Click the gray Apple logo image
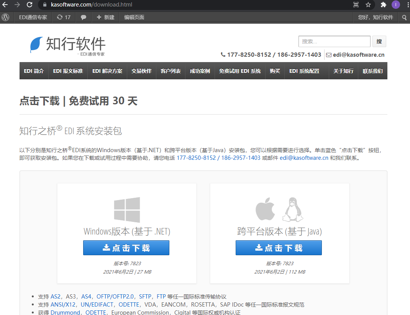410x315 pixels. click(265, 209)
